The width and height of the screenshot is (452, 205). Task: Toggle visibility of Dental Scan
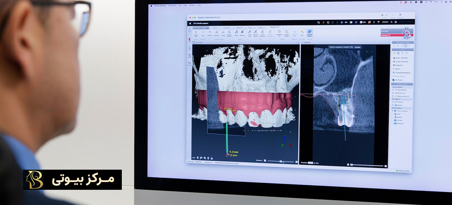[x=393, y=93]
